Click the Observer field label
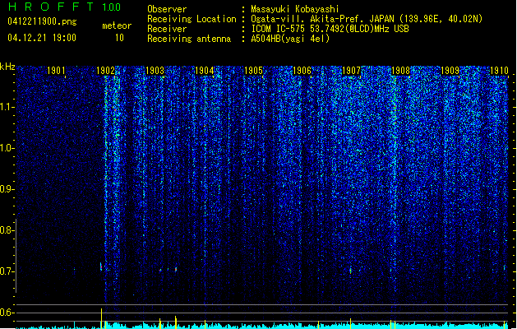Image resolution: width=517 pixels, height=329 pixels. [167, 9]
